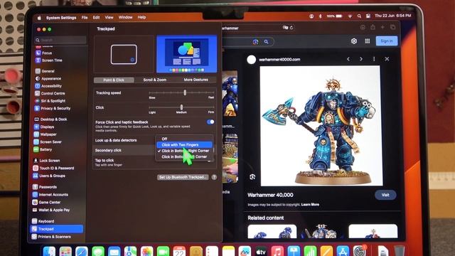
Task: Click search by image camera icon
Action: (255, 42)
